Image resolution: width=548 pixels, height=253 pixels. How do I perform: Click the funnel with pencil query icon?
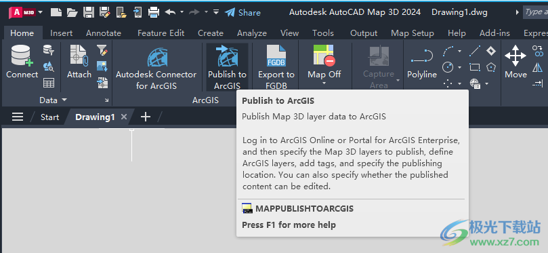tap(102, 50)
